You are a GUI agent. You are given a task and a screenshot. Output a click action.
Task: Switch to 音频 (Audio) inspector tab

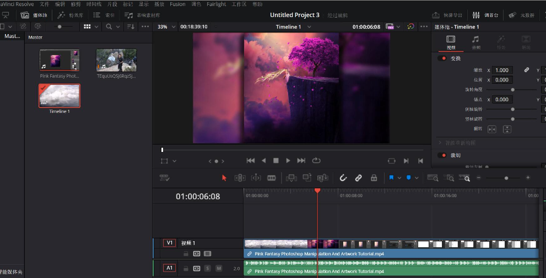[475, 43]
